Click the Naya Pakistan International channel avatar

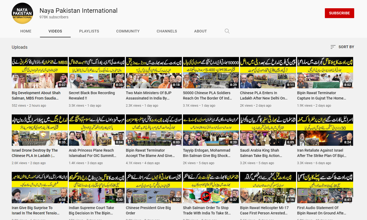[x=22, y=13]
